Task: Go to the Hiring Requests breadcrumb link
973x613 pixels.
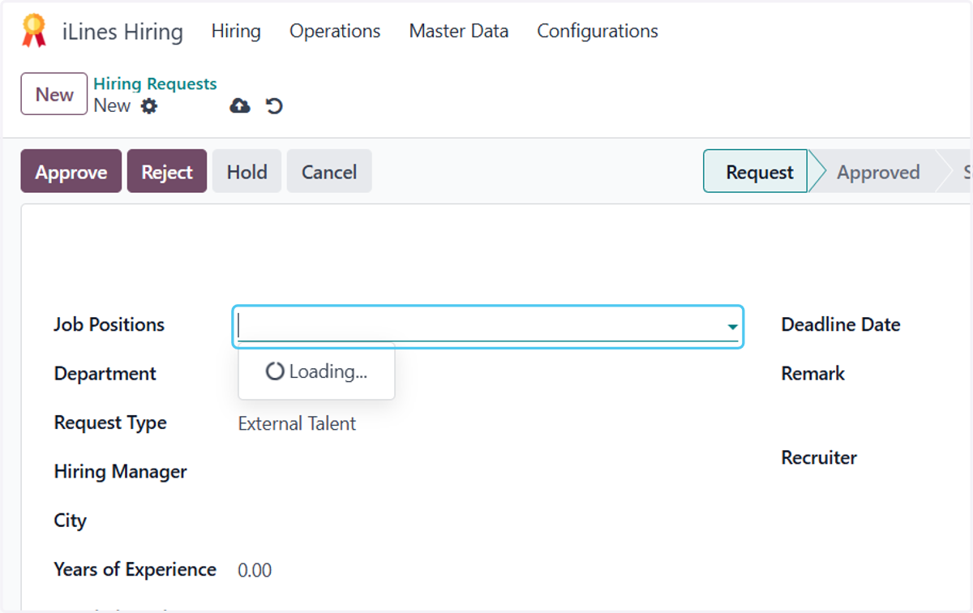Action: point(155,84)
